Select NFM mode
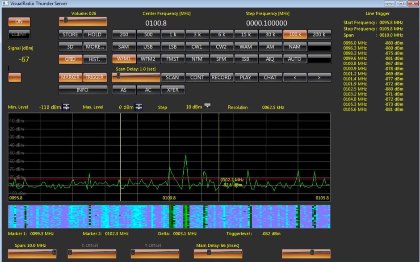Viewport: 420px width, 262px height. (x=197, y=59)
